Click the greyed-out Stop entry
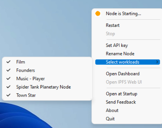This screenshot has width=162, height=128. pyautogui.click(x=110, y=34)
